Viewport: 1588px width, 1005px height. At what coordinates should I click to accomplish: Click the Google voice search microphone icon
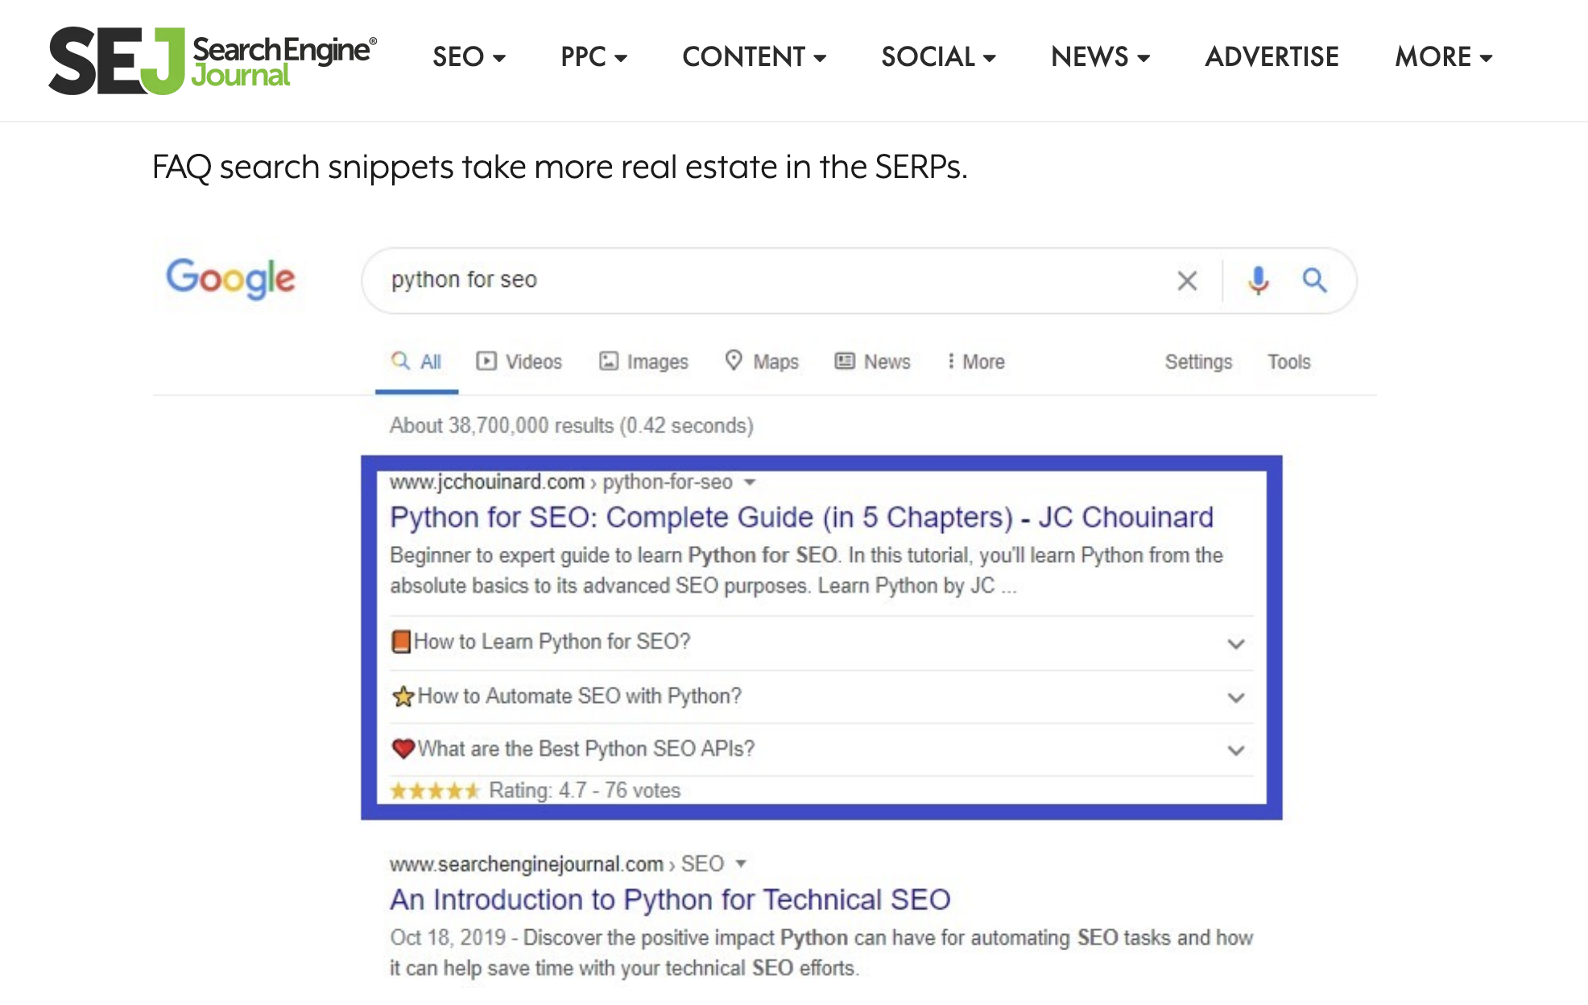(1258, 280)
